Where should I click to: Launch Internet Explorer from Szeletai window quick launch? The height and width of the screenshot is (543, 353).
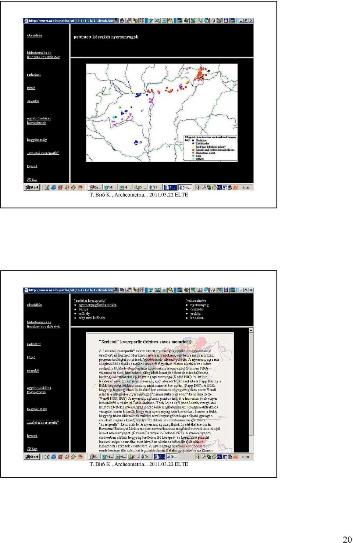(x=54, y=457)
